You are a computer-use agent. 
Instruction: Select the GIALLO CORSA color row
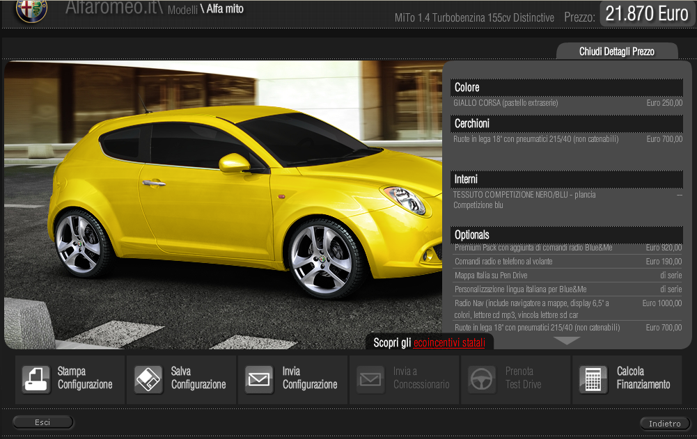(567, 103)
